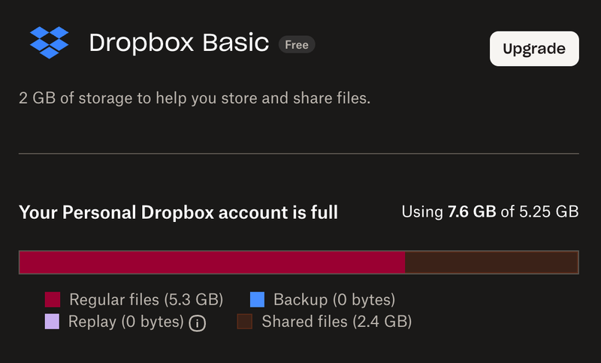Click the lavender Replay color swatch
The width and height of the screenshot is (601, 363).
tap(52, 322)
